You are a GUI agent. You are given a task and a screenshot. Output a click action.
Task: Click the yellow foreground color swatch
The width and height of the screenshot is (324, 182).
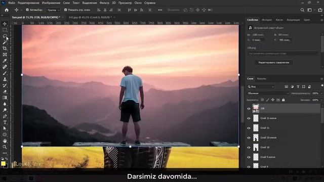(x=3, y=163)
